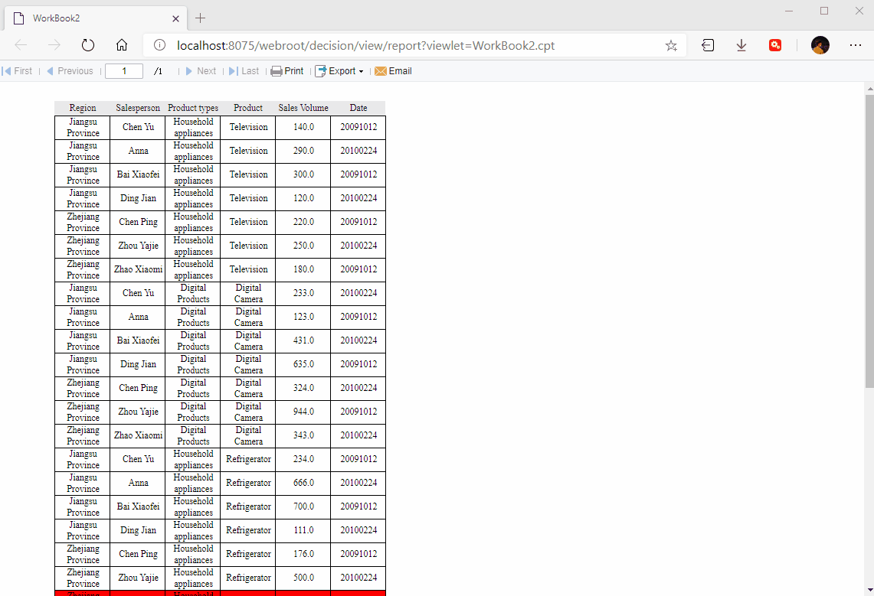Click the profile avatar in the browser

(820, 45)
